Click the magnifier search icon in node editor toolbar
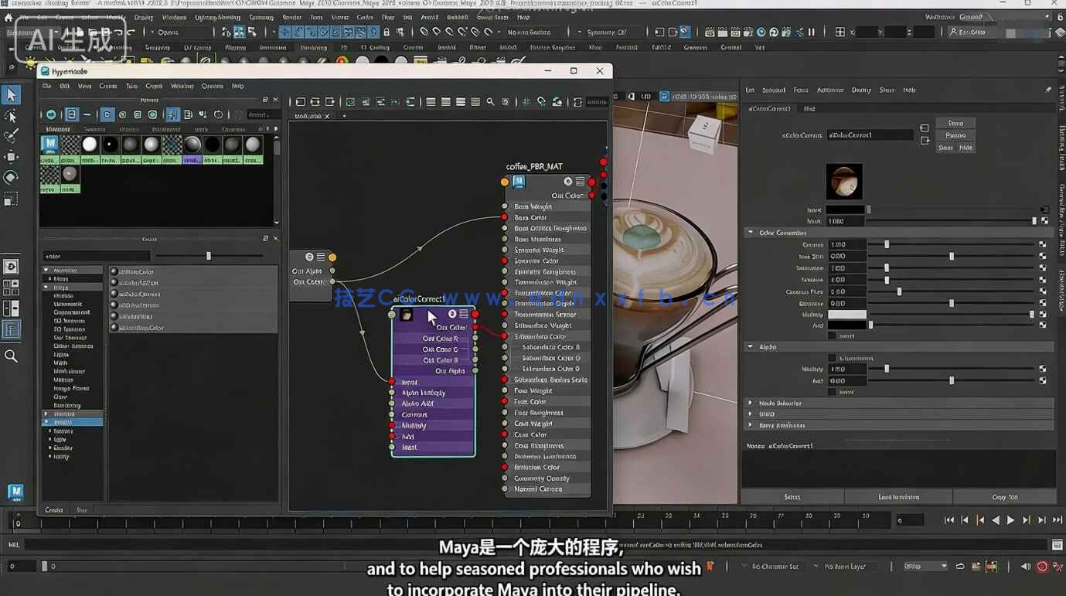The image size is (1066, 596). [489, 101]
